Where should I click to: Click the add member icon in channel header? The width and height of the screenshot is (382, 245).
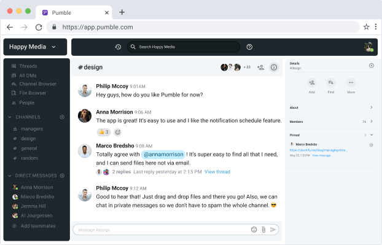point(260,67)
